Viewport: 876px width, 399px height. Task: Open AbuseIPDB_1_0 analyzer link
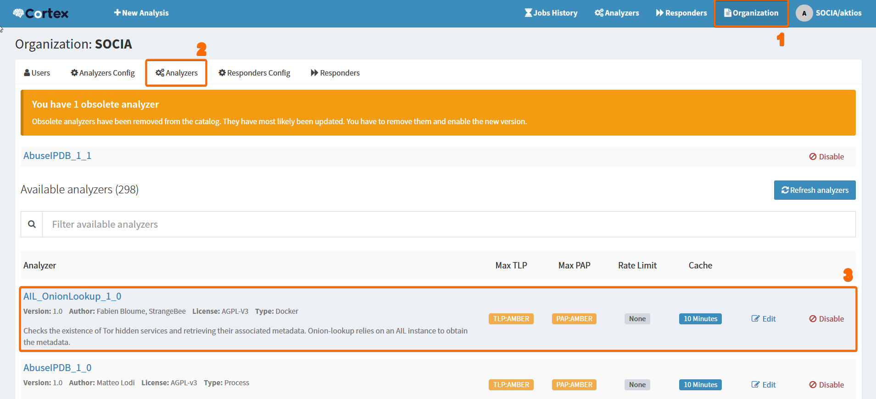[x=57, y=368]
